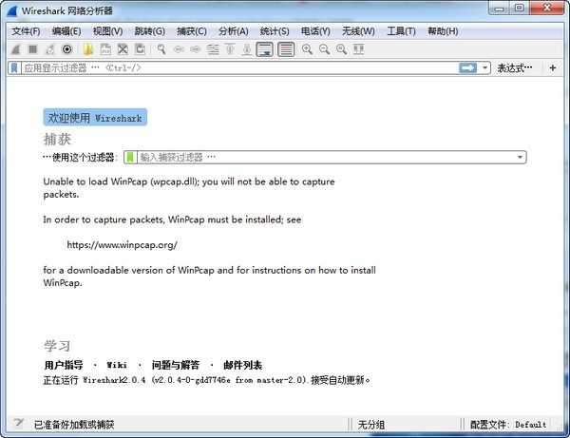Open the 分析(A) menu
This screenshot has width=570, height=438.
(234, 31)
